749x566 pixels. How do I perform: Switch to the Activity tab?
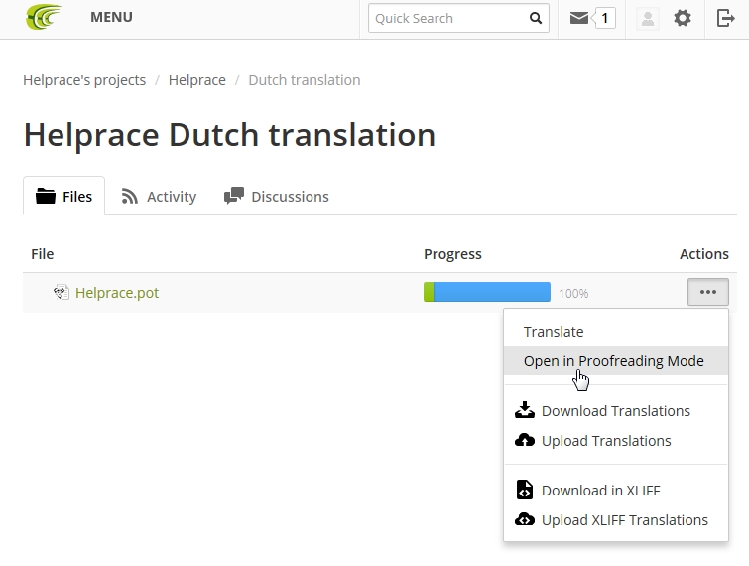tap(160, 197)
